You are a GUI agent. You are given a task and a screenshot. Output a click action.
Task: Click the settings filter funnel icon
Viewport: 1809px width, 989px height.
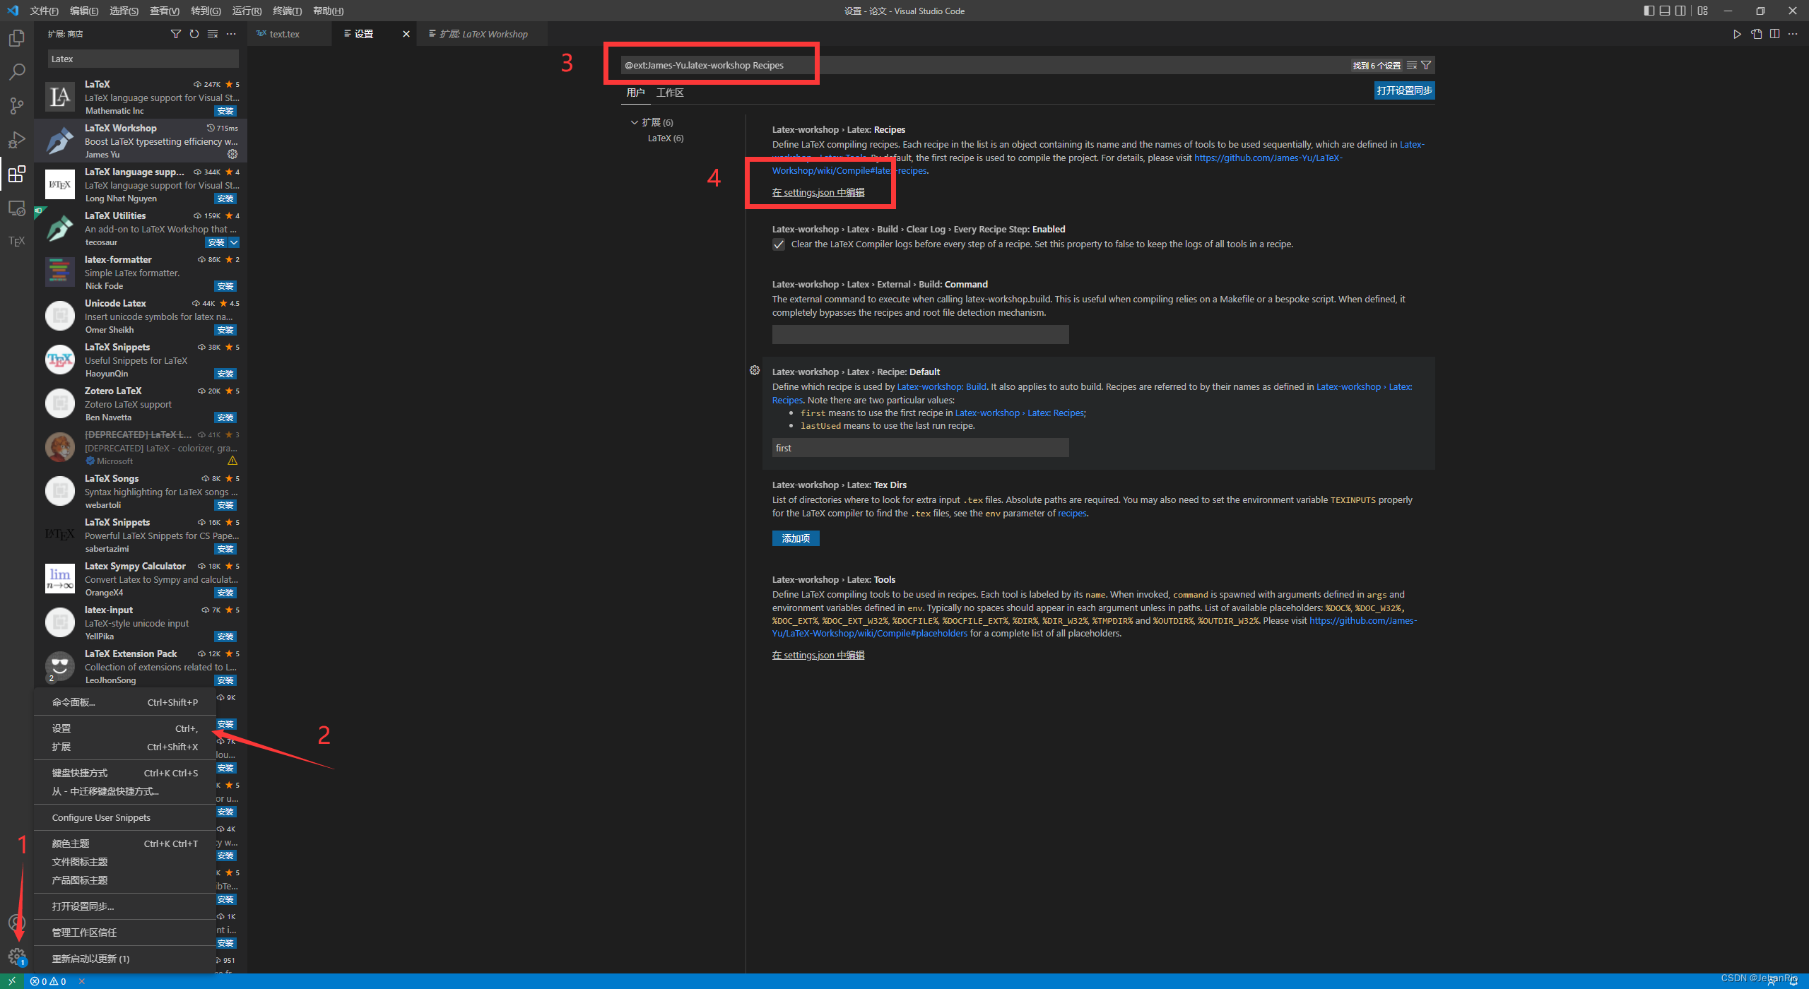1426,65
